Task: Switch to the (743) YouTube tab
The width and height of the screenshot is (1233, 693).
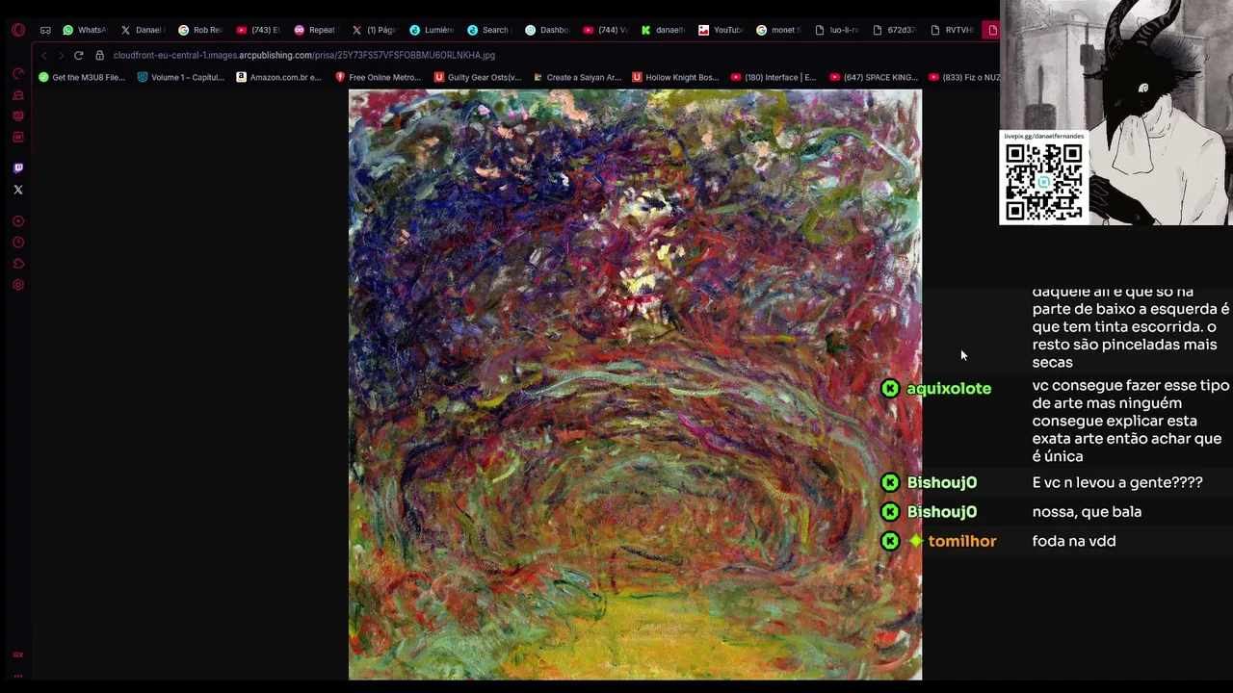Action: pyautogui.click(x=258, y=30)
